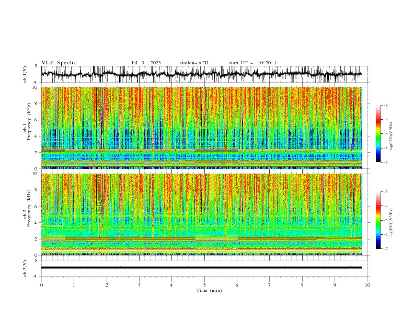The height and width of the screenshot is (320, 414).
Task: Click the '-7' tick on the upper color bar
Action: [385, 163]
